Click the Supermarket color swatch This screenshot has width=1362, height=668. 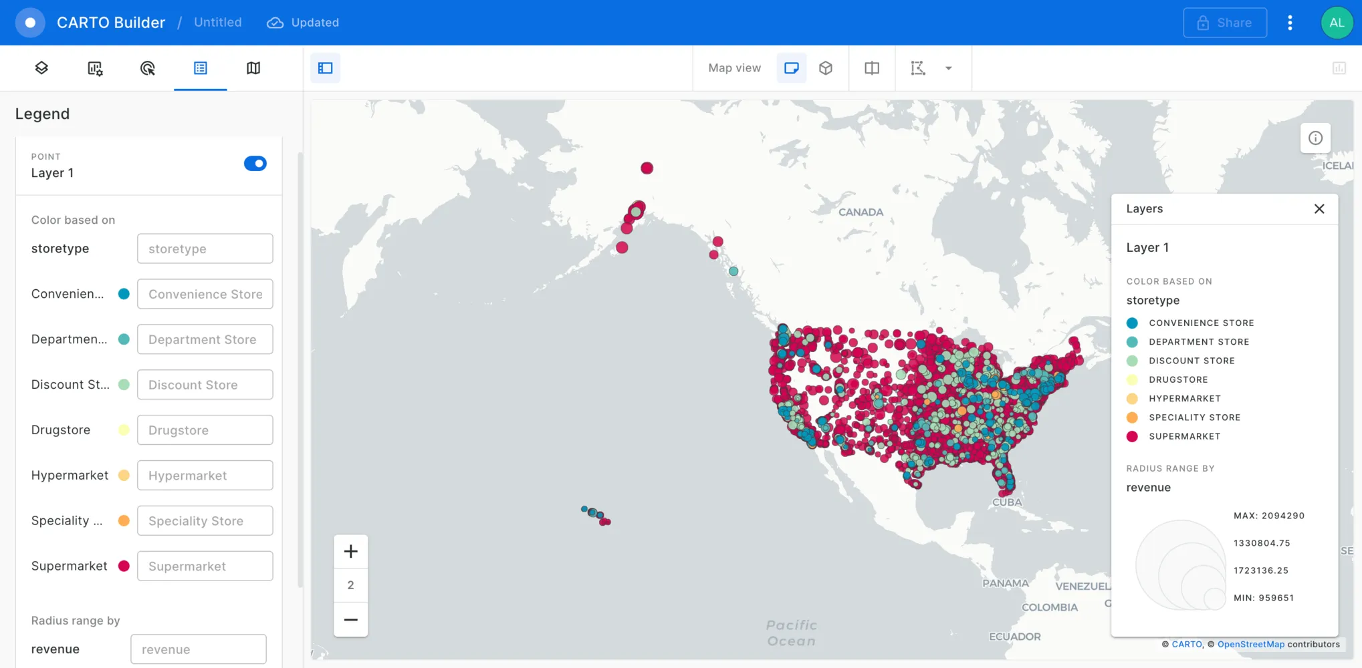click(124, 566)
